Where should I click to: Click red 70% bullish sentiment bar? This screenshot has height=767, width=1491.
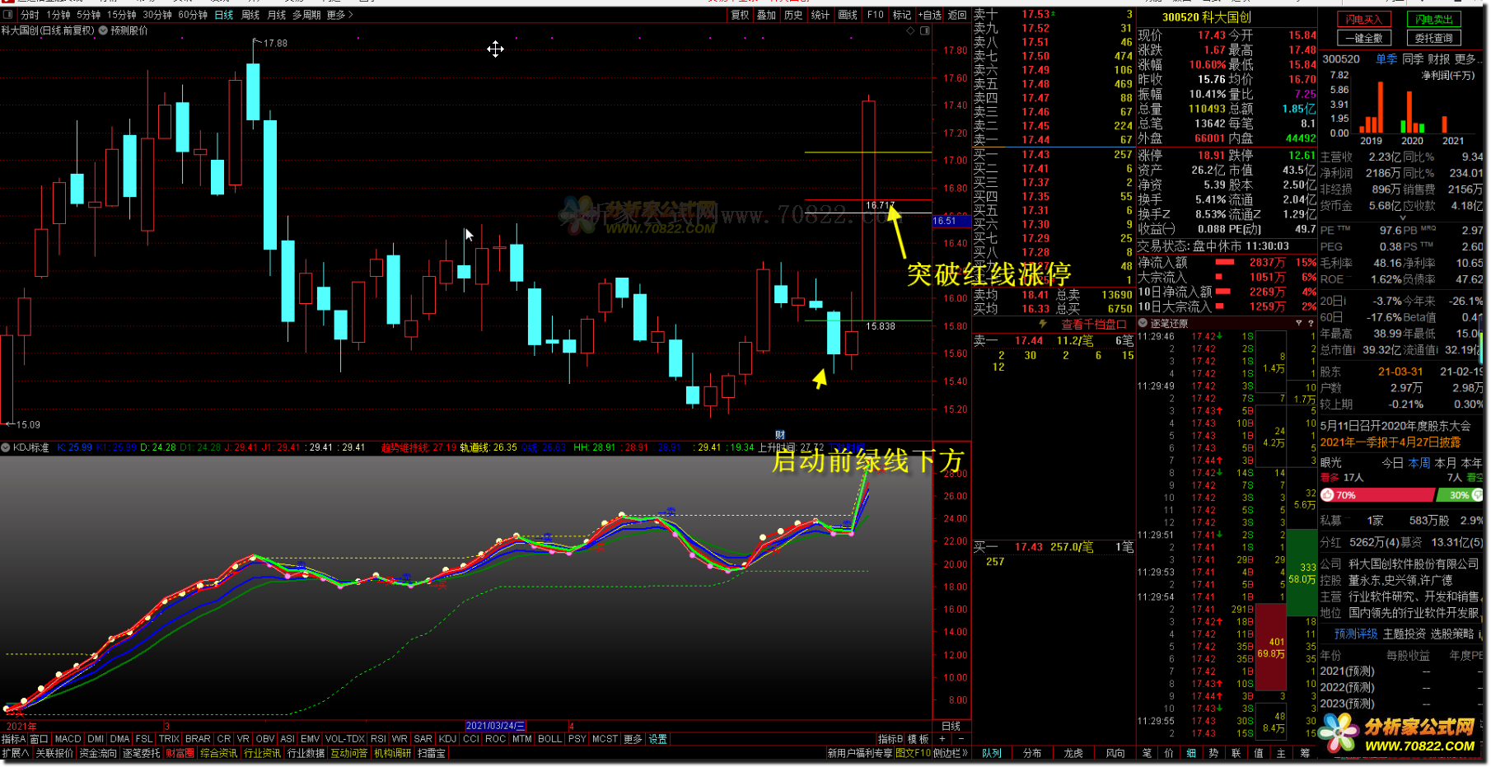pyautogui.click(x=1377, y=495)
